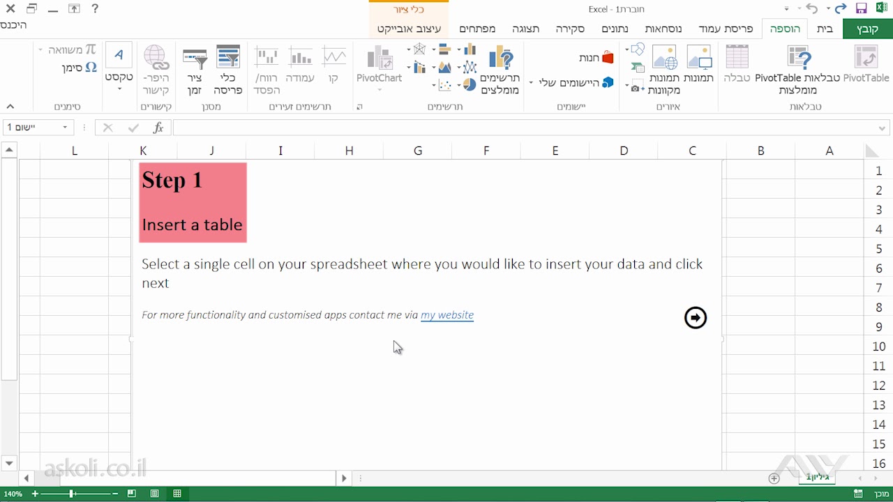
Task: Insert a Win/Loss sparkline (רווח/הפסד)
Action: click(x=267, y=70)
